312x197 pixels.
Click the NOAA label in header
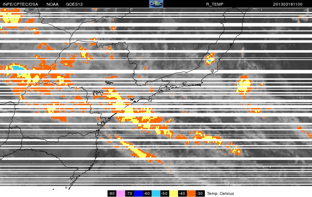click(x=52, y=4)
